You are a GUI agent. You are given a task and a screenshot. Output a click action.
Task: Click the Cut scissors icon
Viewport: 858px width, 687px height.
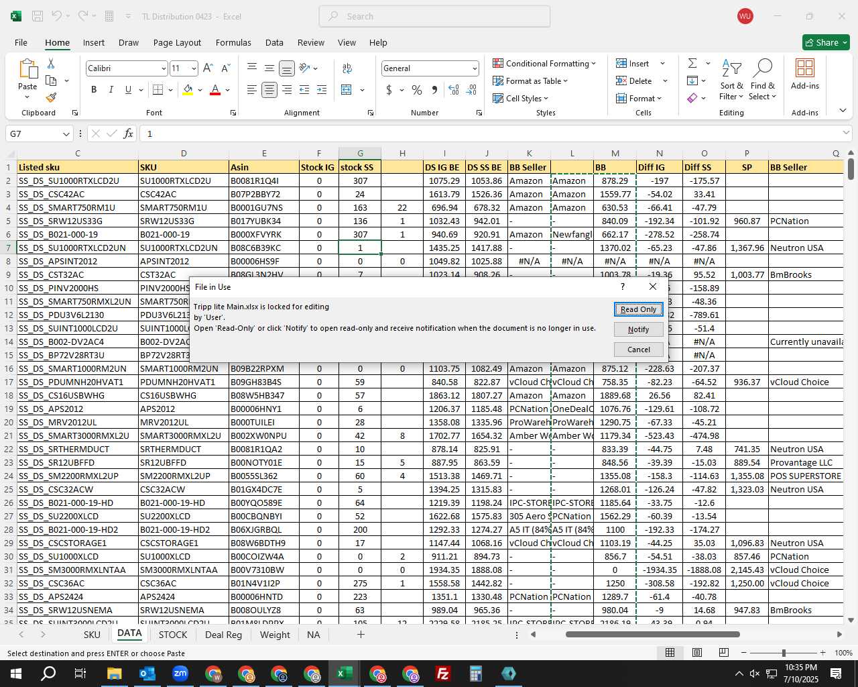point(51,63)
